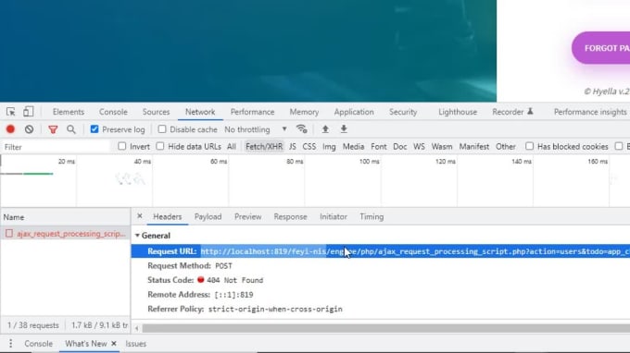Export HAR file download arrow

coord(344,129)
